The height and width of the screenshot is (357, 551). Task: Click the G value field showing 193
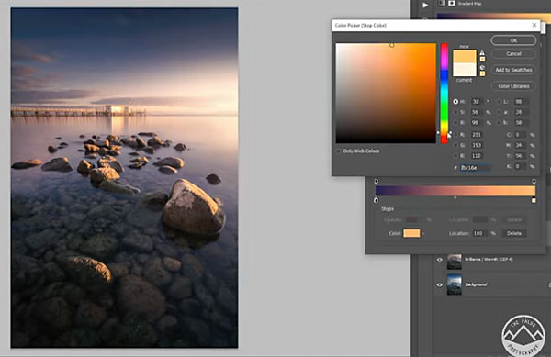pos(477,145)
